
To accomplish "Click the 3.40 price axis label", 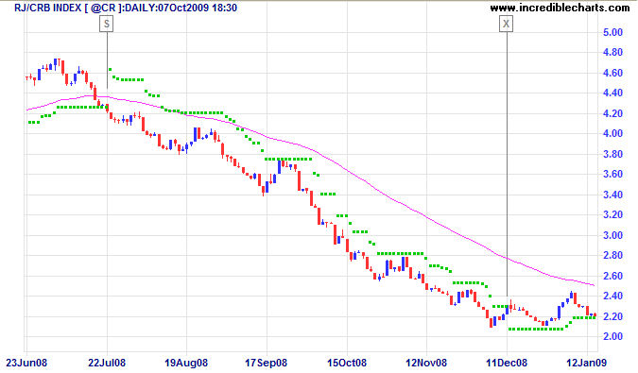I will click(x=612, y=195).
